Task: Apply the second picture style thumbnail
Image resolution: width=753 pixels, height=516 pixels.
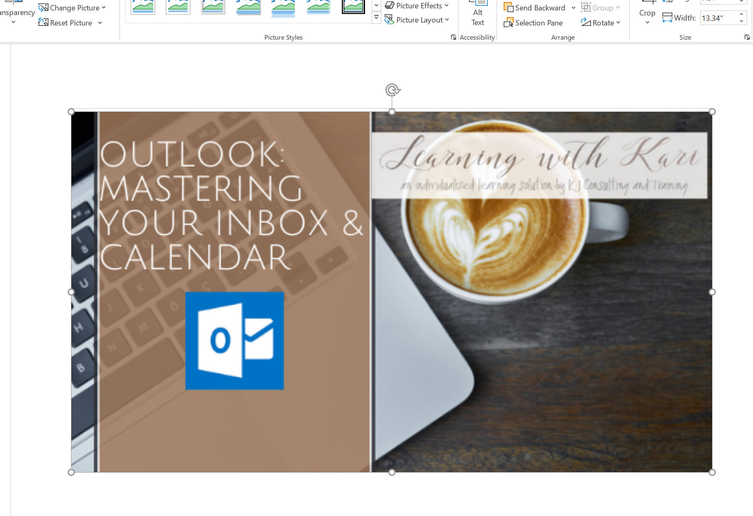Action: [x=178, y=7]
